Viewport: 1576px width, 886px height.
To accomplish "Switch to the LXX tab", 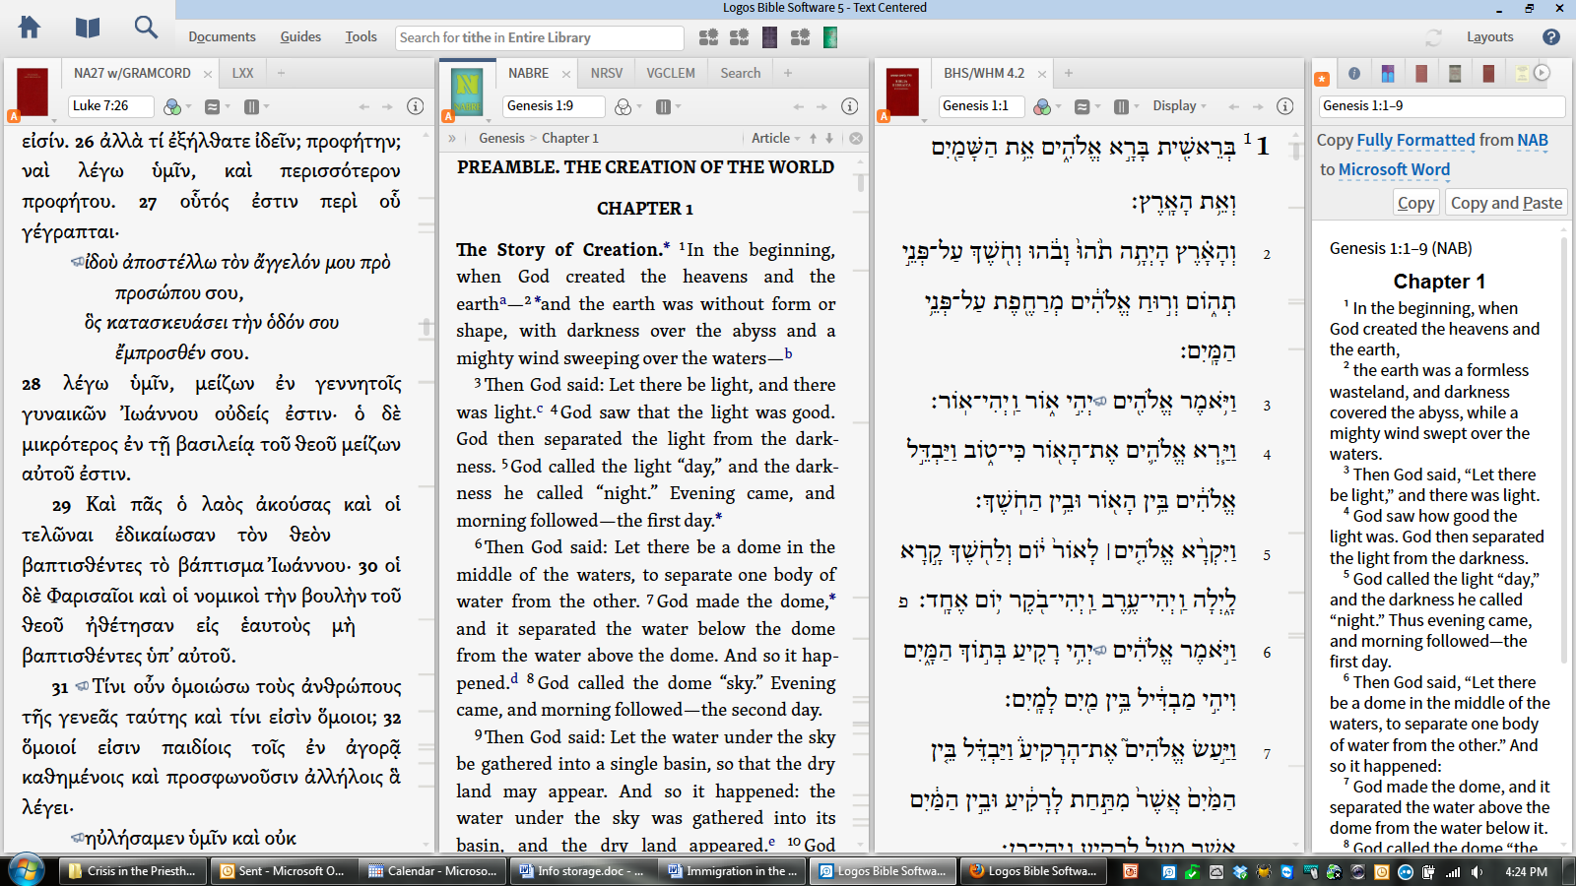I will [243, 73].
